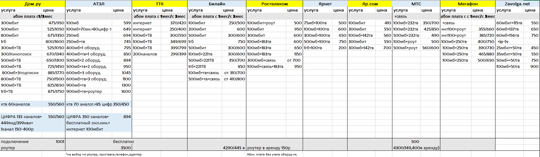Select the ЦИФРА 350 каналов+ cell
This screenshot has height=157, width=540.
88,117
